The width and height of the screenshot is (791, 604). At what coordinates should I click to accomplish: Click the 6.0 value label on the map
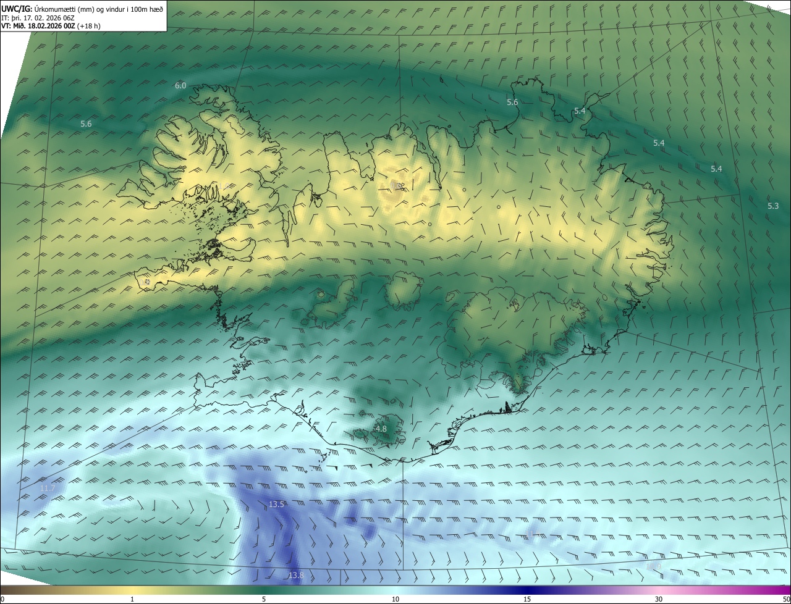pos(180,86)
